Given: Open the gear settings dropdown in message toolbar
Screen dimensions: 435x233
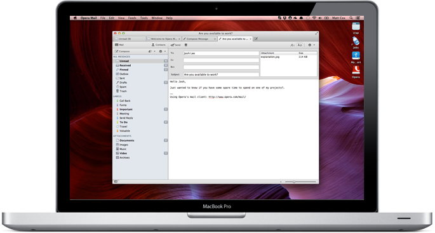Looking at the screenshot, I should pyautogui.click(x=311, y=45).
